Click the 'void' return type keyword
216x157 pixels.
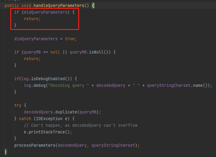coord(26,6)
